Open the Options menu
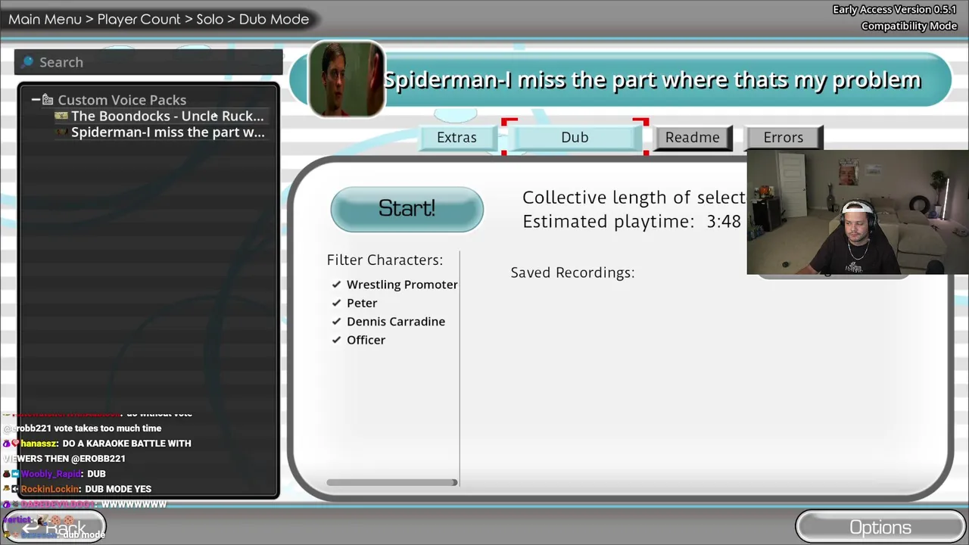Screen dimensions: 969x545 tap(880, 528)
